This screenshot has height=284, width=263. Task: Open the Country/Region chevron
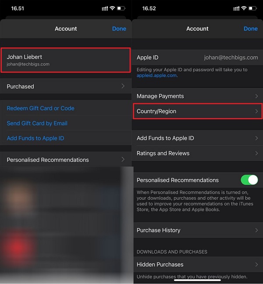pyautogui.click(x=257, y=111)
